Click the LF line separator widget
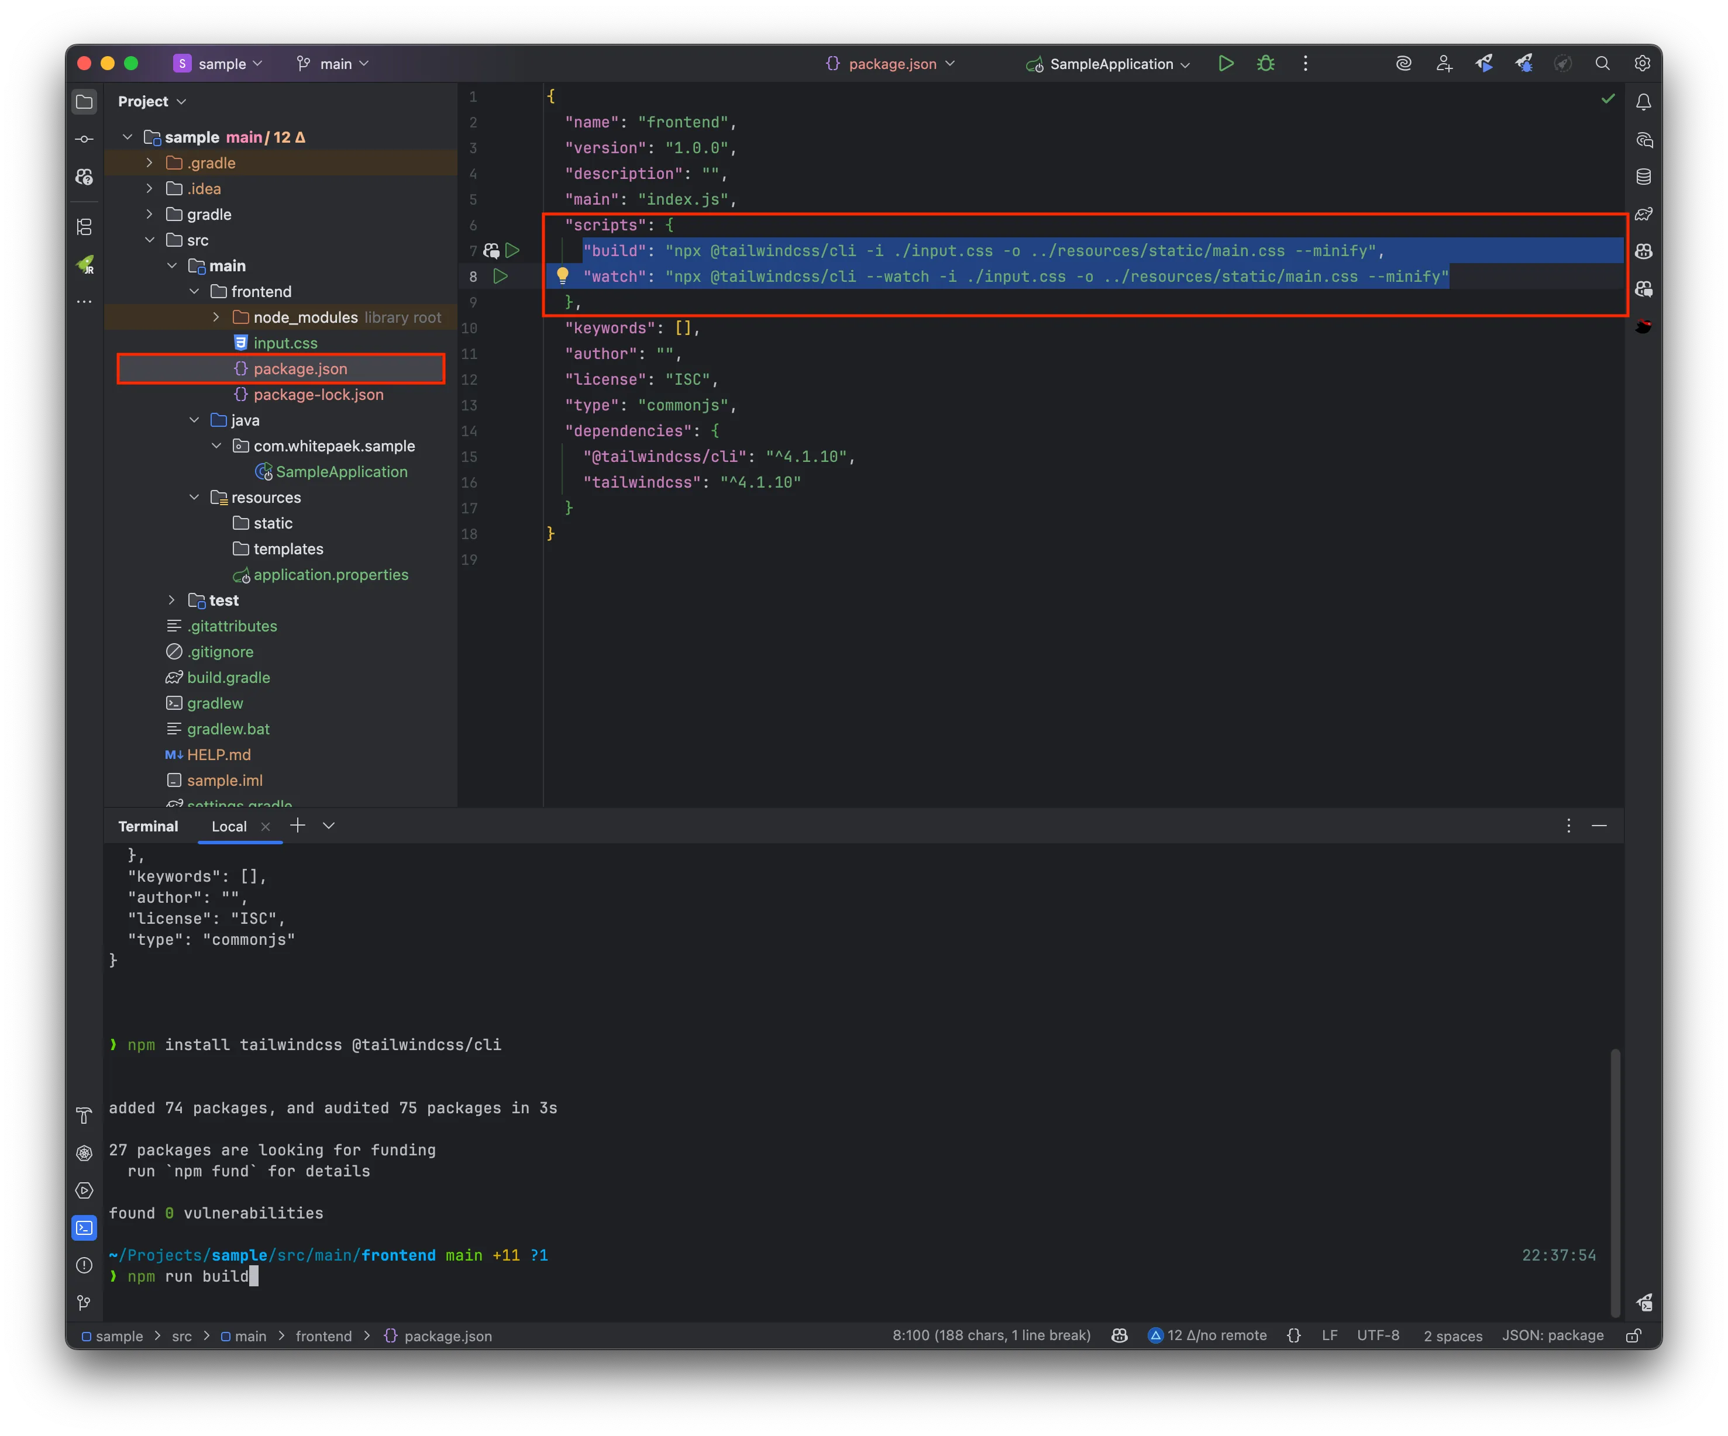 click(1330, 1335)
